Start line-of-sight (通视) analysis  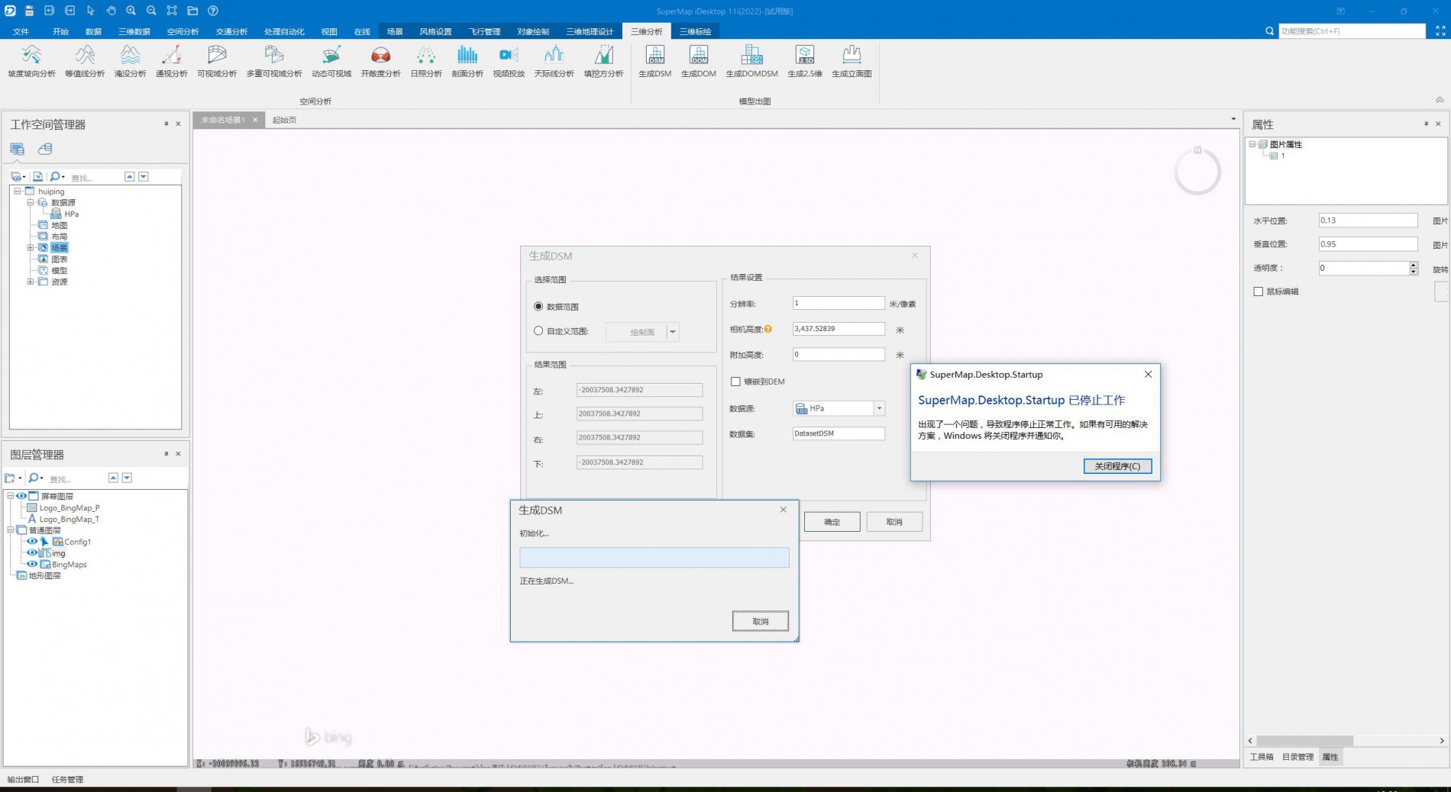(x=171, y=61)
